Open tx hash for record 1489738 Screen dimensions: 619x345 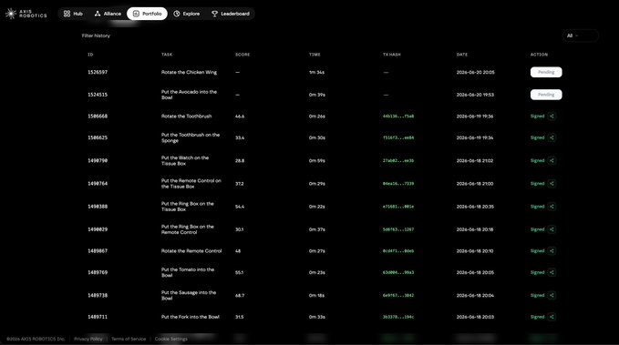click(398, 295)
